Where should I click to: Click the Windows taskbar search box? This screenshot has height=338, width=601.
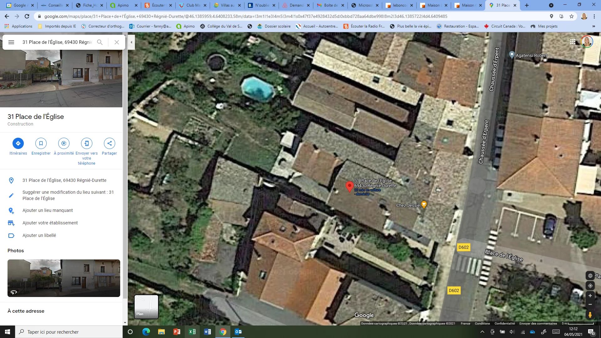pos(69,332)
